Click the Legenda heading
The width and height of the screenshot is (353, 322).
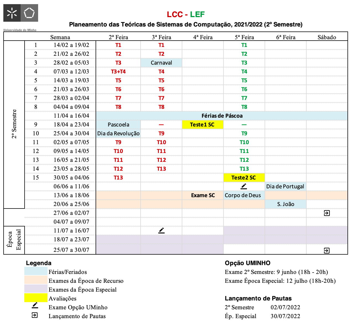click(x=39, y=263)
